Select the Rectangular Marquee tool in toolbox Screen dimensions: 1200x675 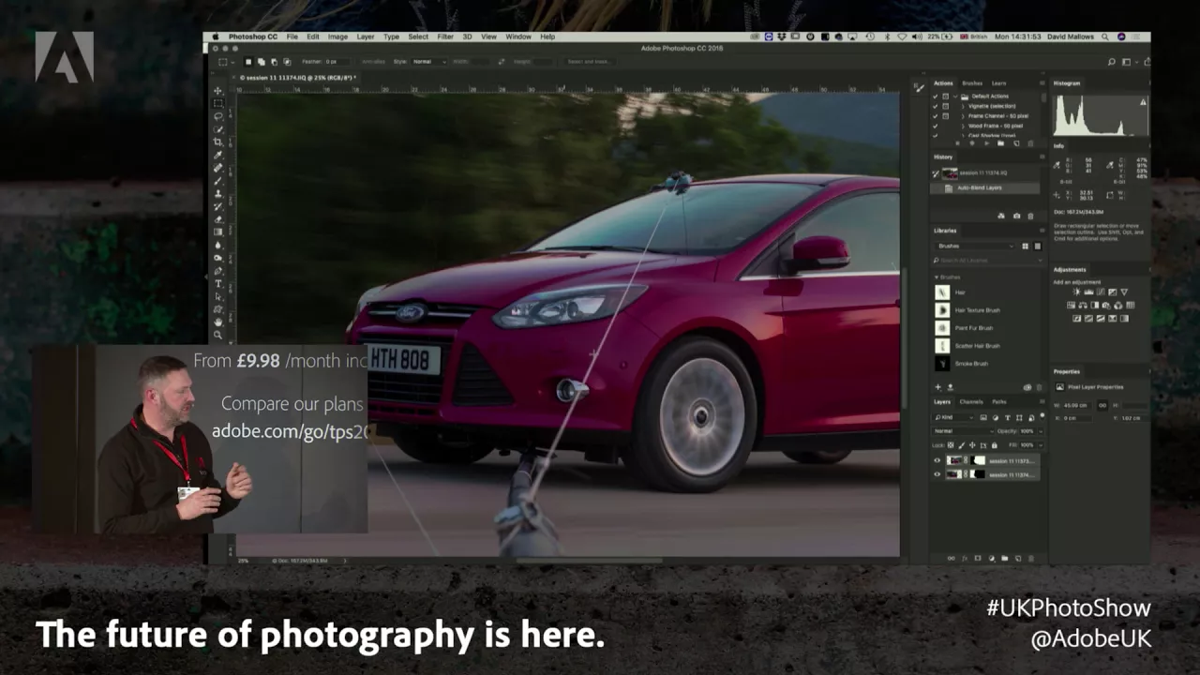218,104
